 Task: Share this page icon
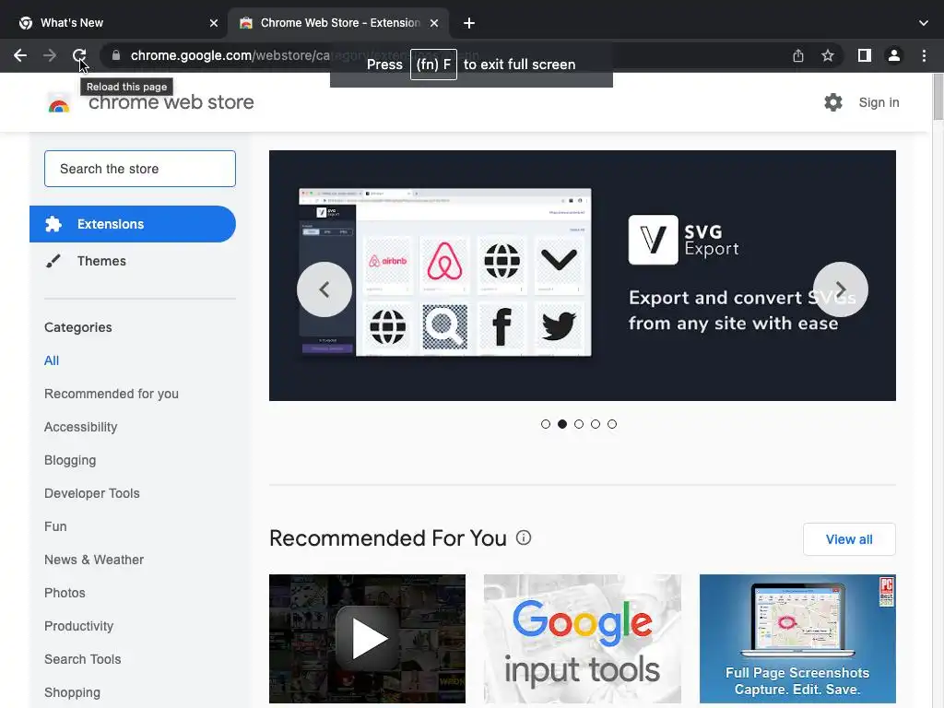tap(798, 55)
